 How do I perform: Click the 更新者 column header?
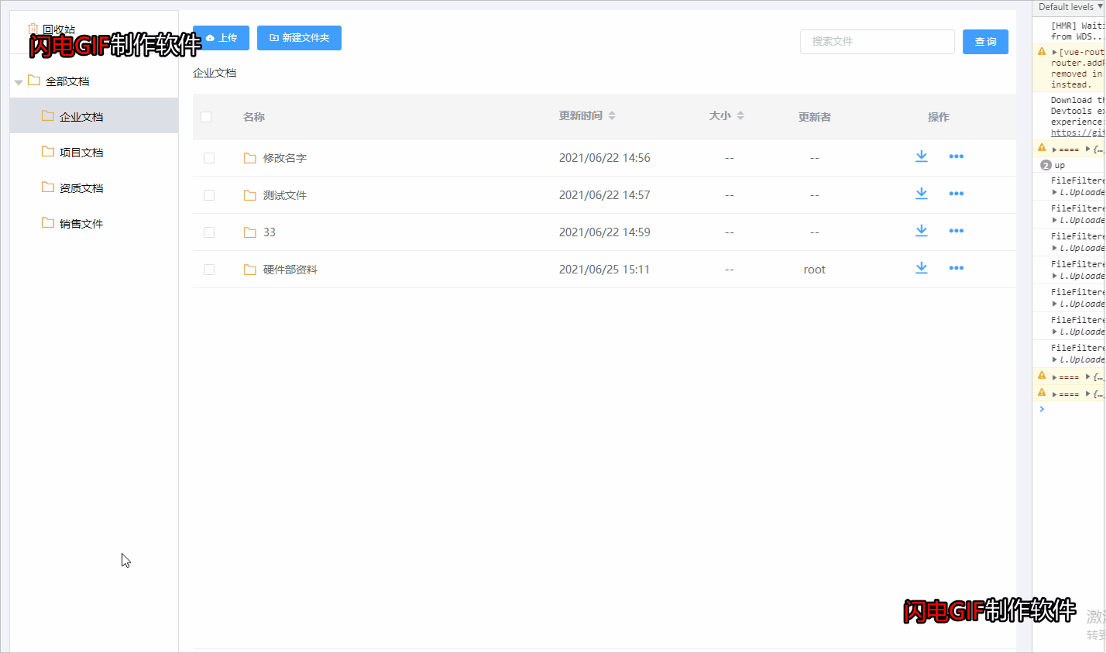[x=815, y=117]
